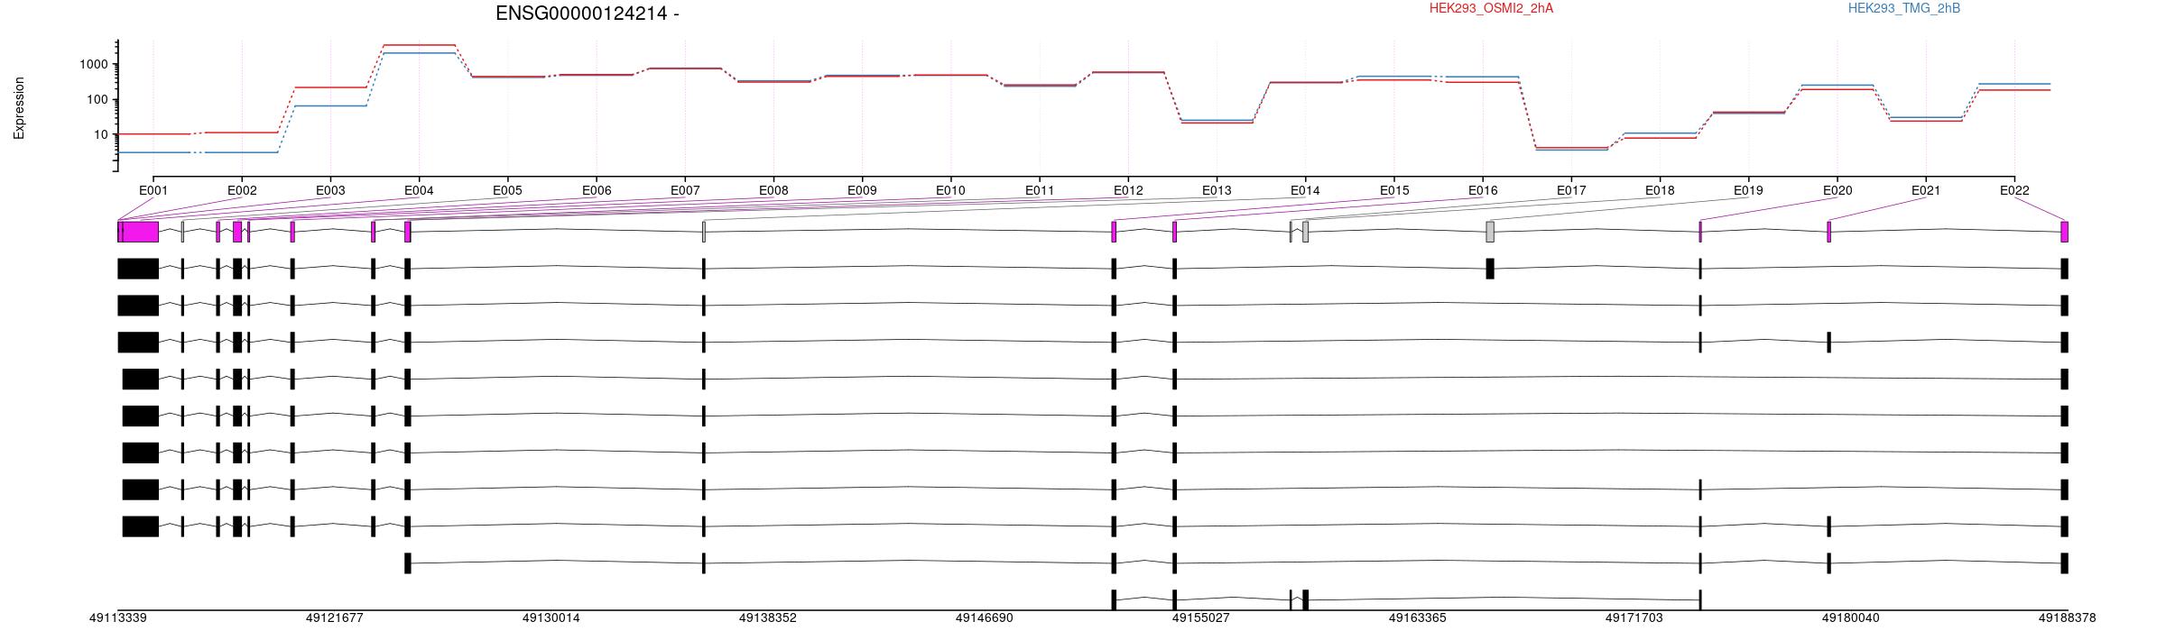The width and height of the screenshot is (2166, 631).
Task: Click exon label E015
Action: 1394,190
